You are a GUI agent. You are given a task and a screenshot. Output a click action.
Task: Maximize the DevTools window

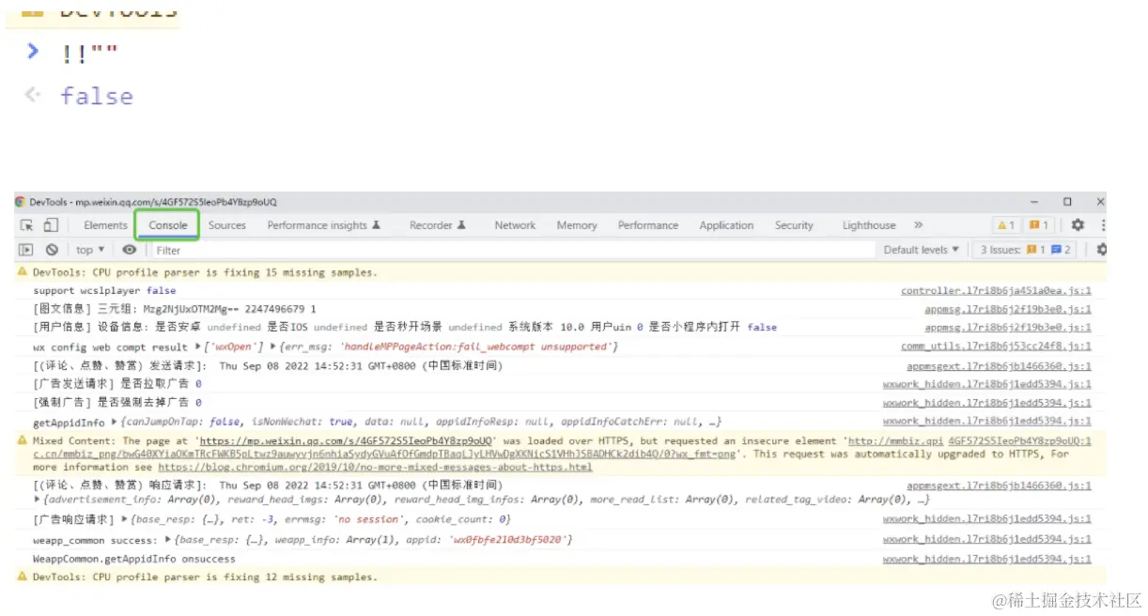pos(1067,202)
